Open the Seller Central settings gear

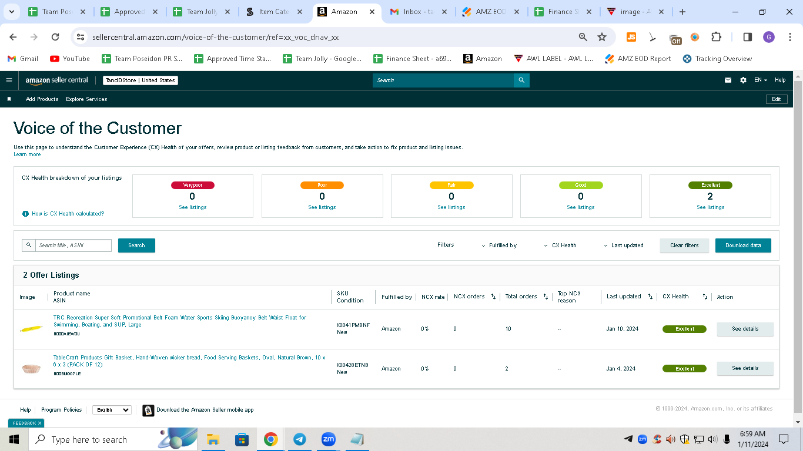(x=743, y=80)
